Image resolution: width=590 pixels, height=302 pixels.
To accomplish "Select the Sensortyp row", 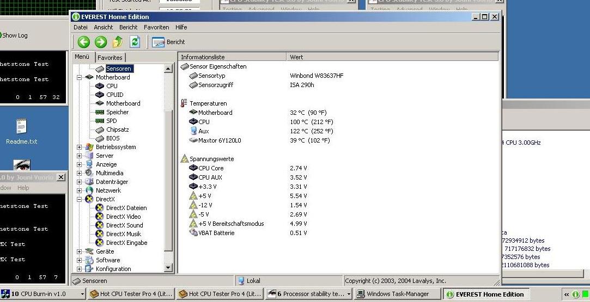I will (211, 76).
